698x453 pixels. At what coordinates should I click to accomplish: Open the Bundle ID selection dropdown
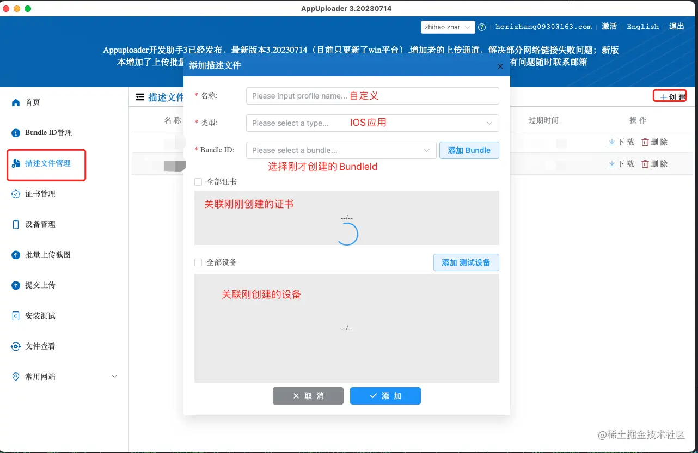(x=341, y=150)
